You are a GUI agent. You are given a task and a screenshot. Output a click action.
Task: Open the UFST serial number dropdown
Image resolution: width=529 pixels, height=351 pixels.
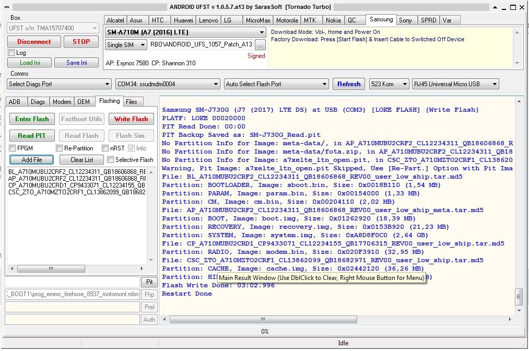[53, 28]
